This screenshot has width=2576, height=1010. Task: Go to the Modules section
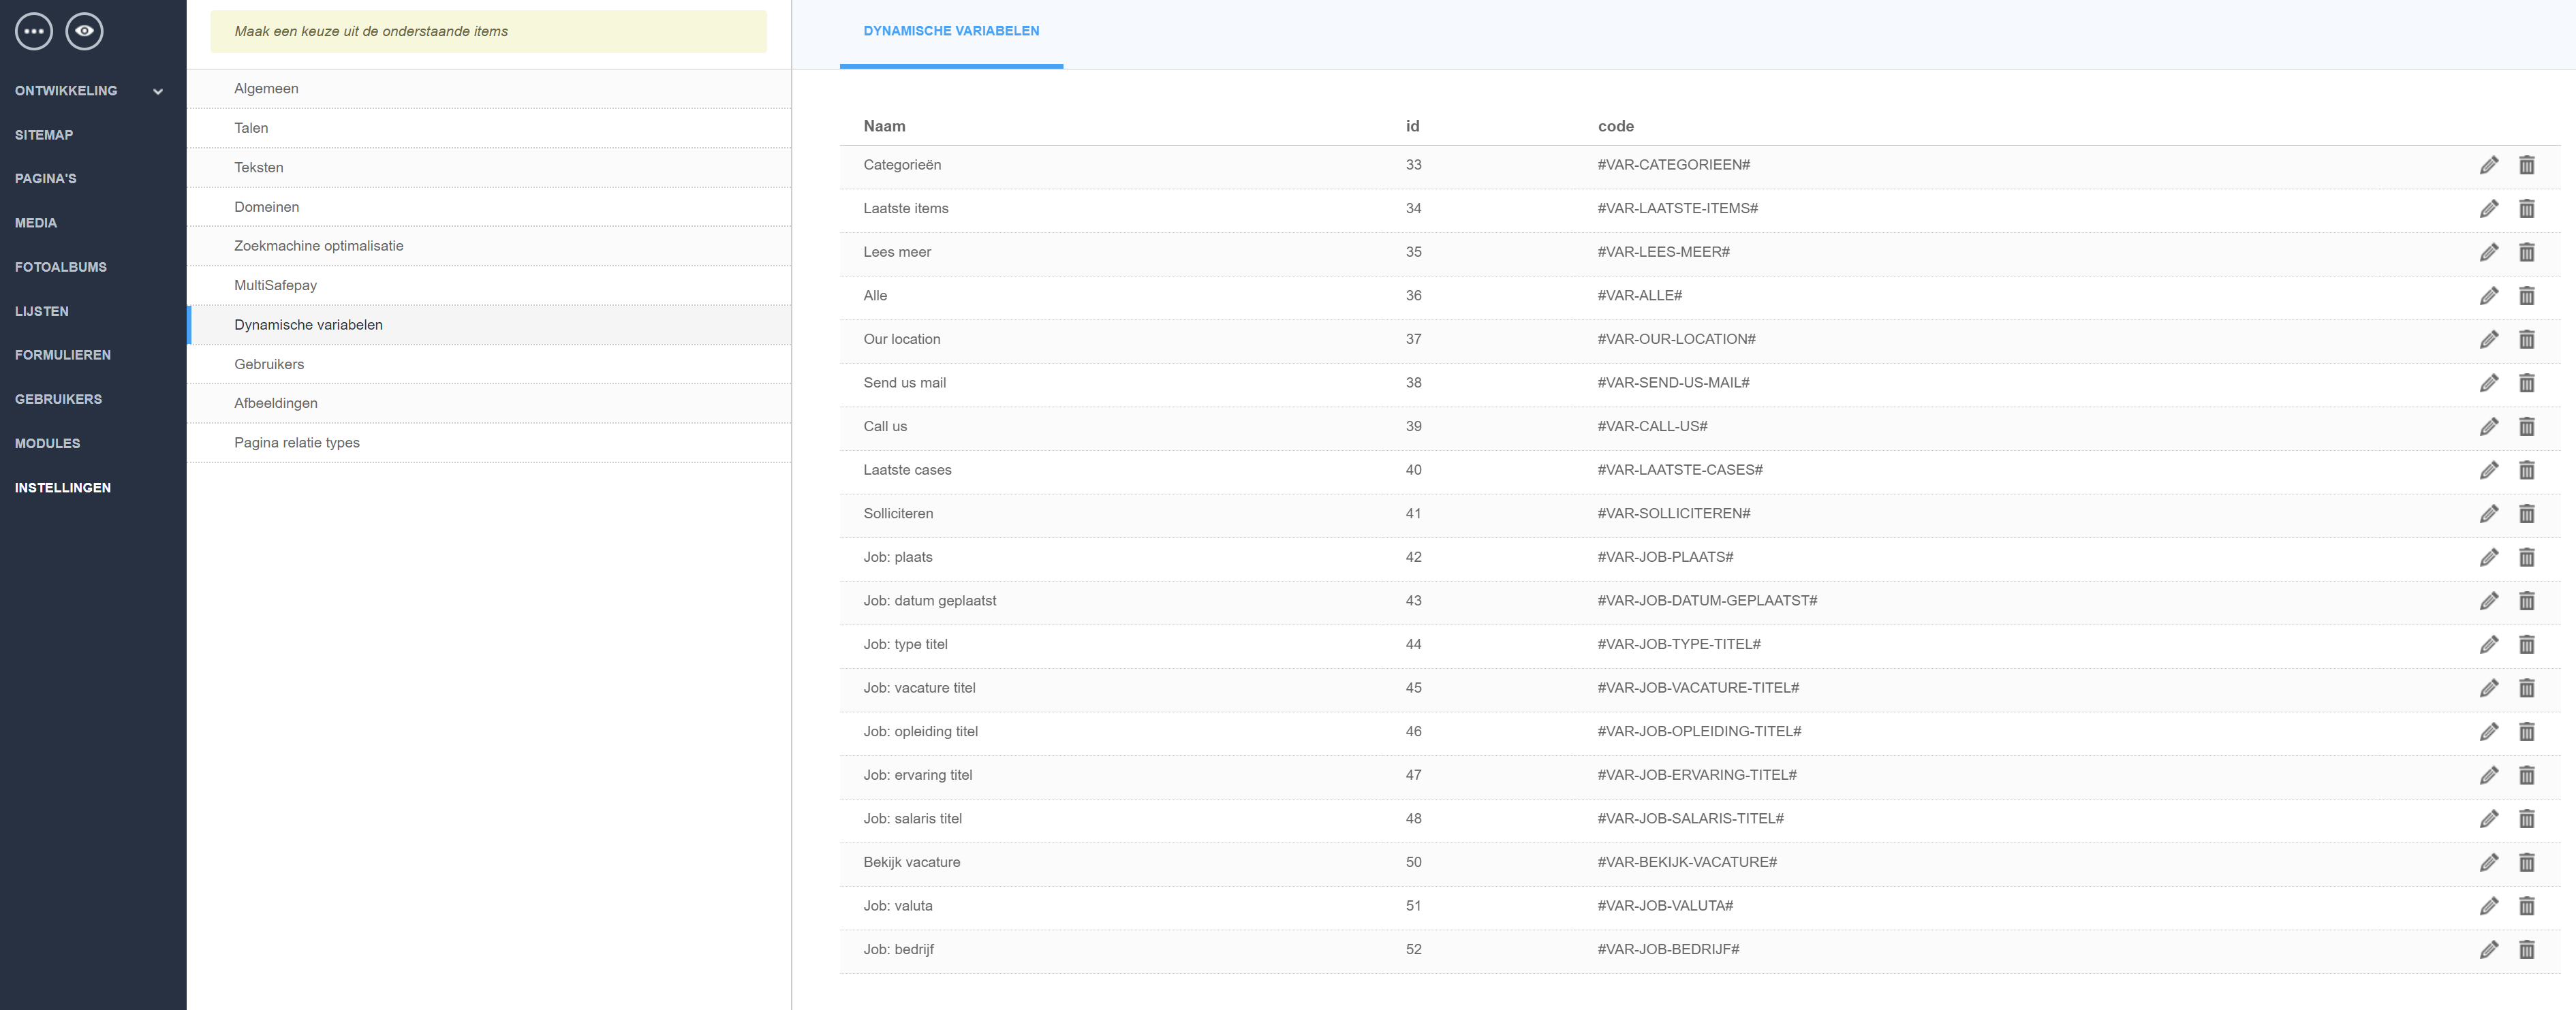click(x=47, y=443)
